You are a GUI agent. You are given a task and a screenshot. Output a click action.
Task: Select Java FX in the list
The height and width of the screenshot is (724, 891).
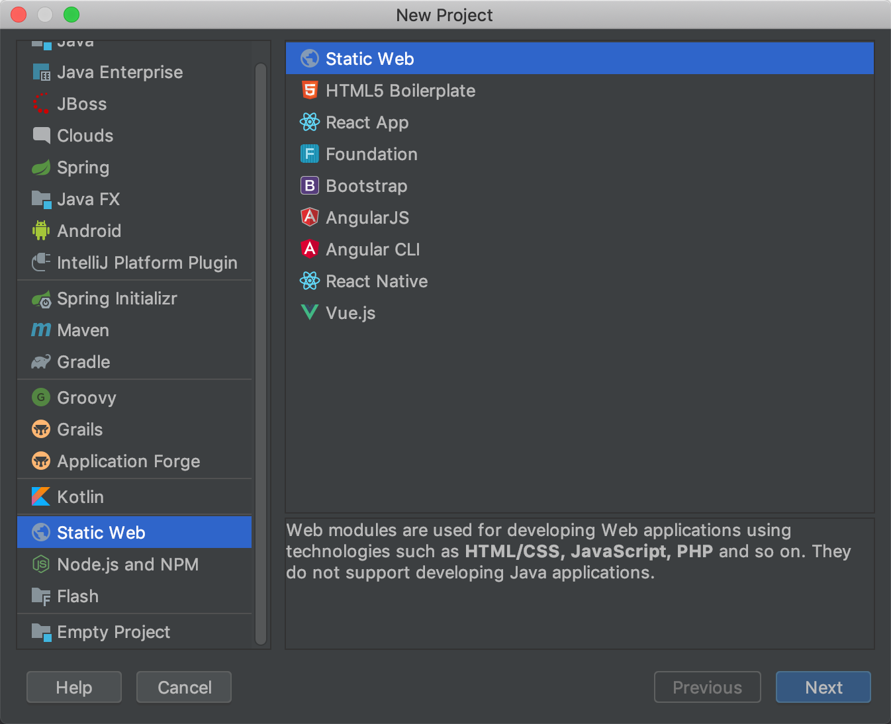(134, 199)
